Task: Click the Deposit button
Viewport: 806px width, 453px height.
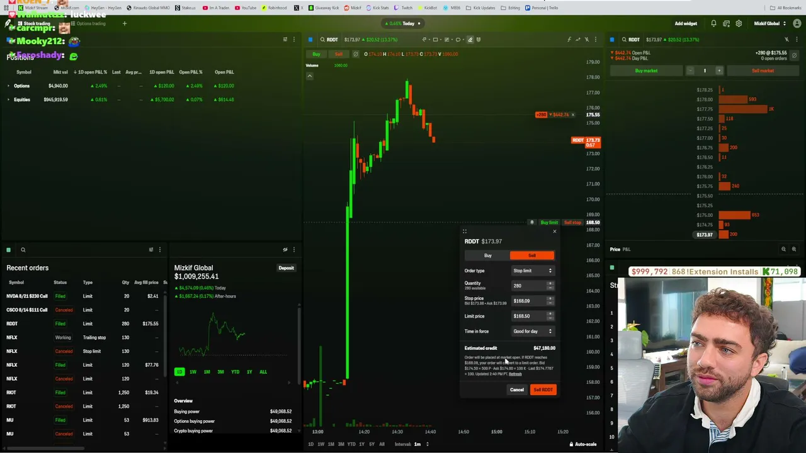Action: pyautogui.click(x=286, y=268)
